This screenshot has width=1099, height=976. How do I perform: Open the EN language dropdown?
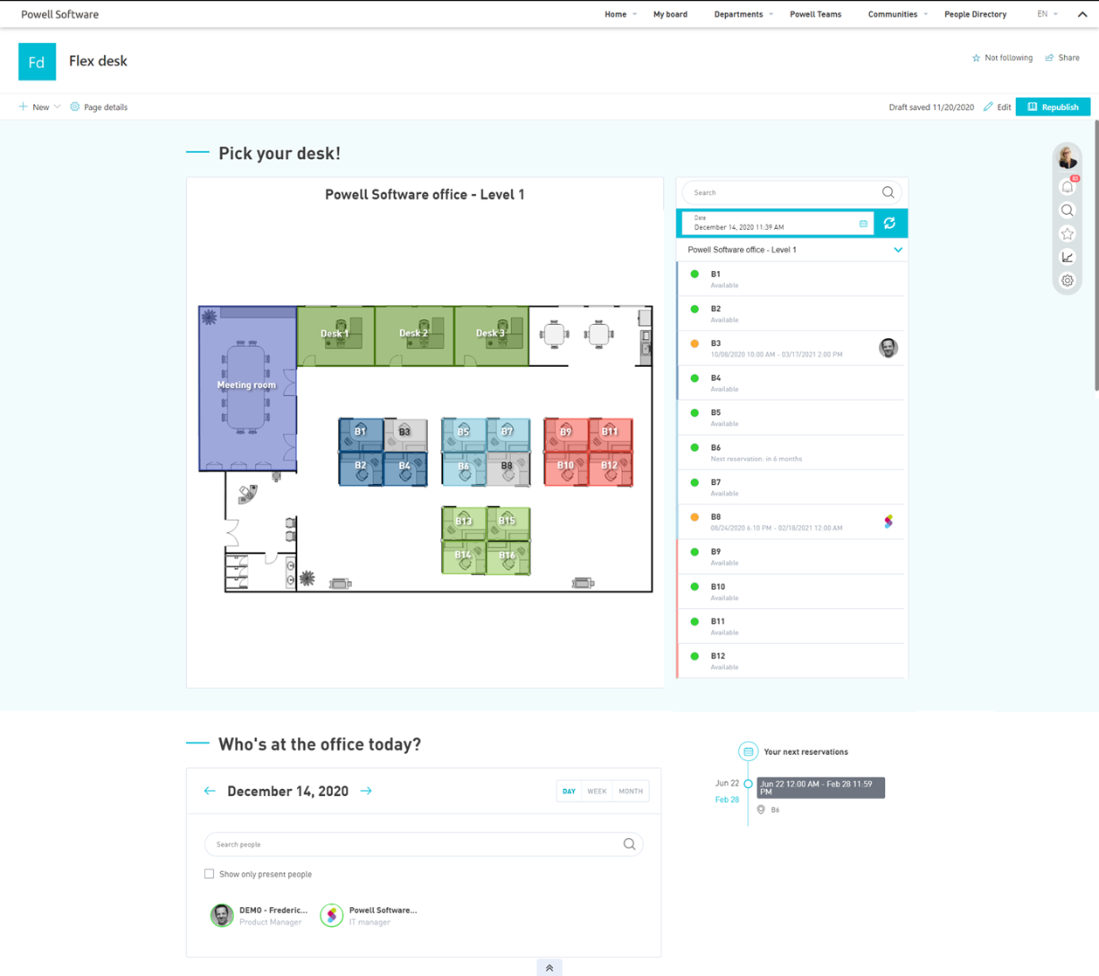pyautogui.click(x=1047, y=14)
